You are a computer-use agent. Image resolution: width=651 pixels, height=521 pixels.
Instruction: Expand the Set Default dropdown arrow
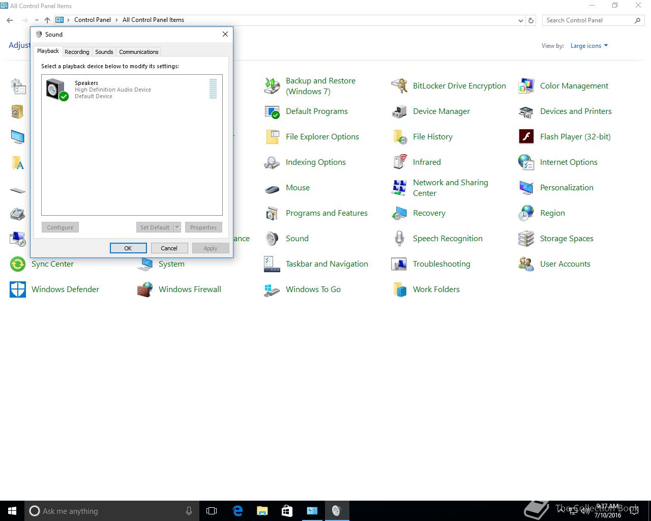tap(177, 227)
